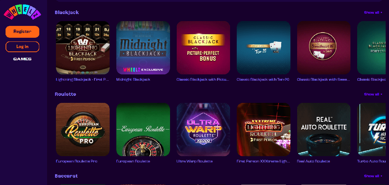Click the Log In button
The image size is (389, 185).
[22, 47]
